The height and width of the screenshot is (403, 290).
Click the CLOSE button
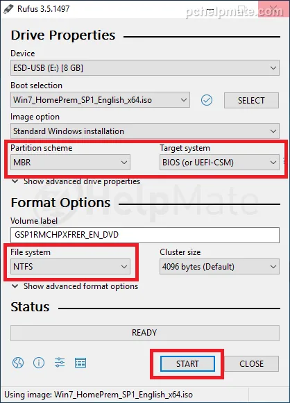[252, 363]
